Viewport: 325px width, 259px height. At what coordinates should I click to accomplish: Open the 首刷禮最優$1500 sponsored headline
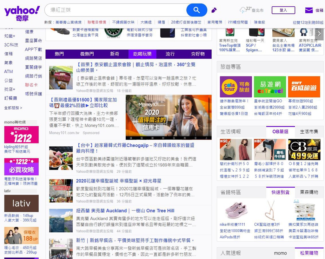(83, 103)
